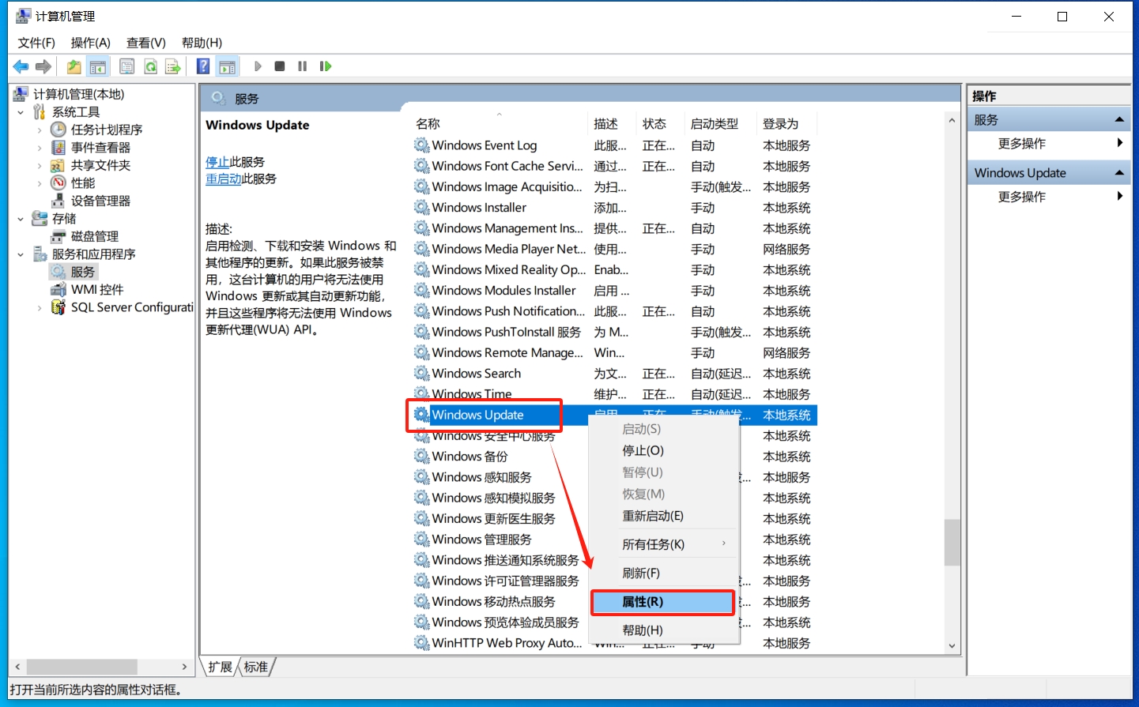Viewport: 1139px width, 707px height.
Task: Choose 属性(R) in context menu
Action: tap(662, 602)
